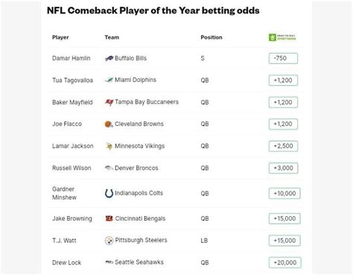Click the Miami Dolphins team logo

pos(109,80)
